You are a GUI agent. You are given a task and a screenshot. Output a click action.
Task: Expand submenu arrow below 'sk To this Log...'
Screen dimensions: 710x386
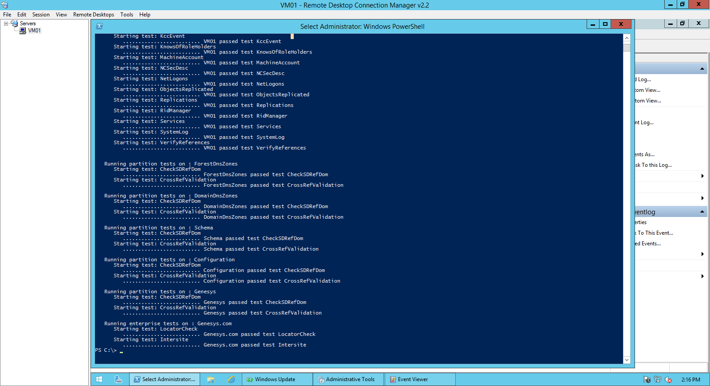click(702, 176)
